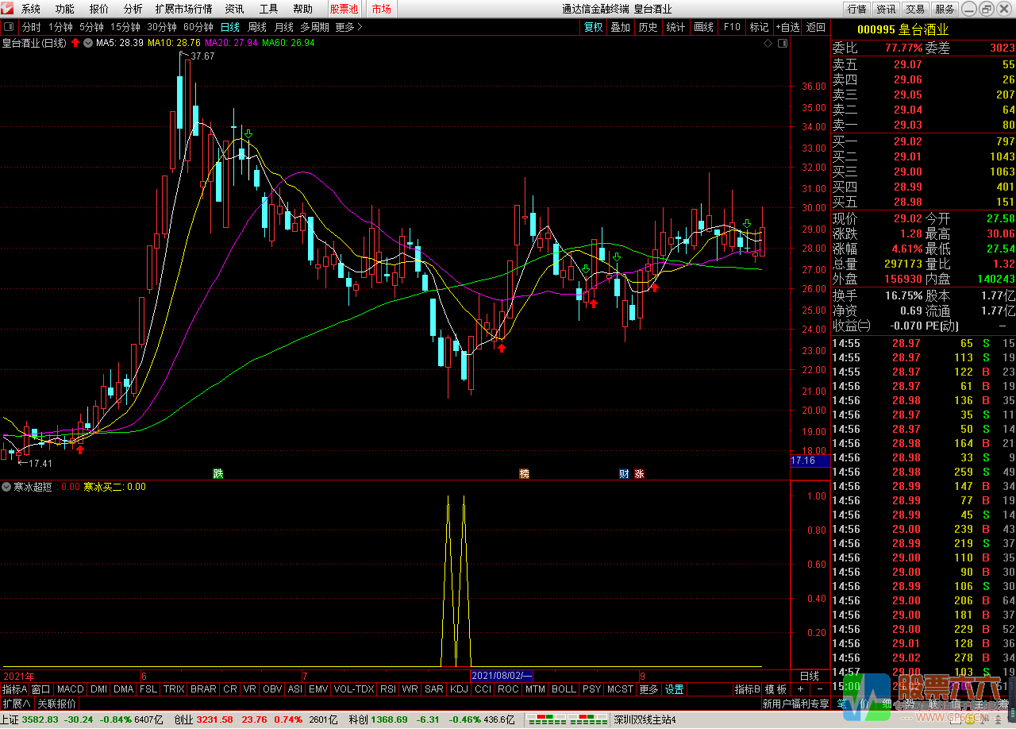Switch to 月线 period

coord(284,27)
